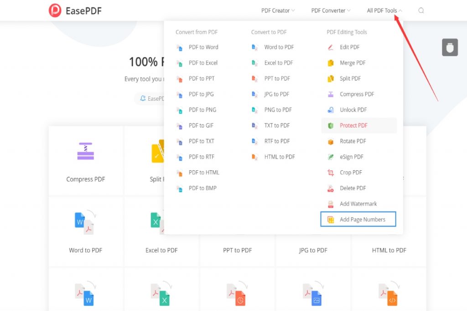Viewport: 467px width, 311px height.
Task: Open PDF to HTML menu entry
Action: (x=204, y=173)
